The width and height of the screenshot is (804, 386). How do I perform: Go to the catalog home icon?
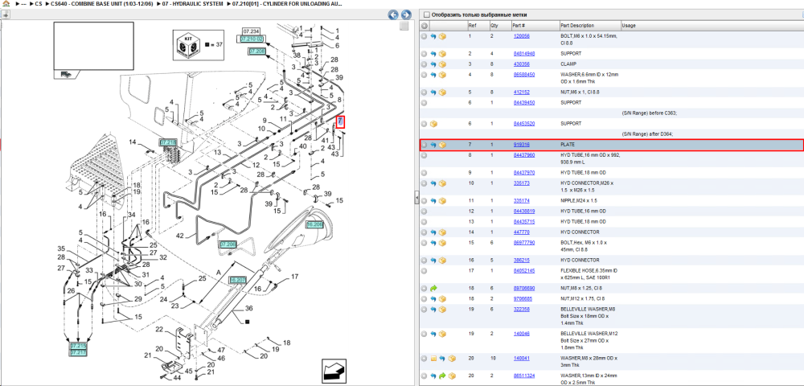(6, 3)
